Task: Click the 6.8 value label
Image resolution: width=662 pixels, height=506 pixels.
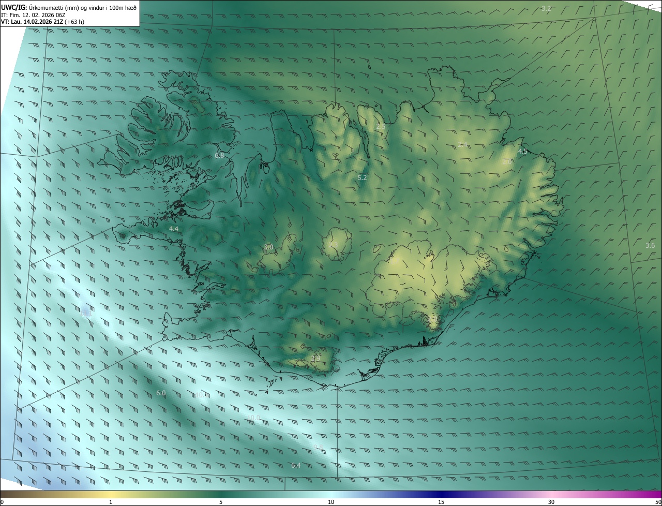Action: click(219, 155)
